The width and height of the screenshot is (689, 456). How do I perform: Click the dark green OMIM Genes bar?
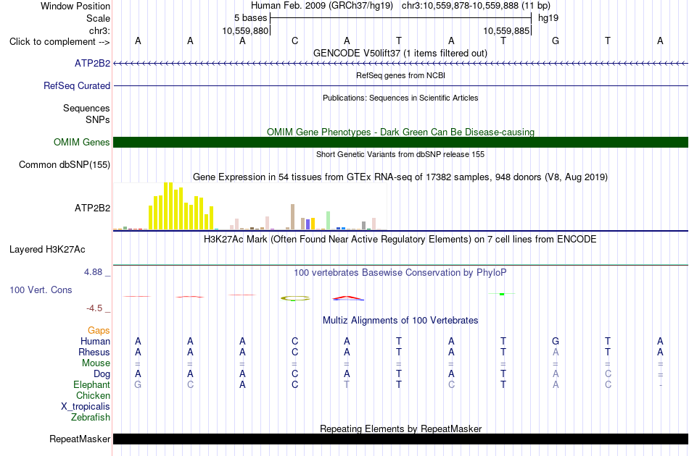click(401, 142)
